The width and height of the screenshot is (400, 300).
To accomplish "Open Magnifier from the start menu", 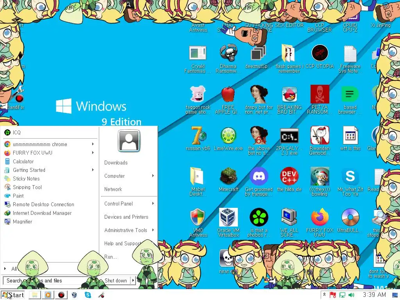I will coord(50,222).
